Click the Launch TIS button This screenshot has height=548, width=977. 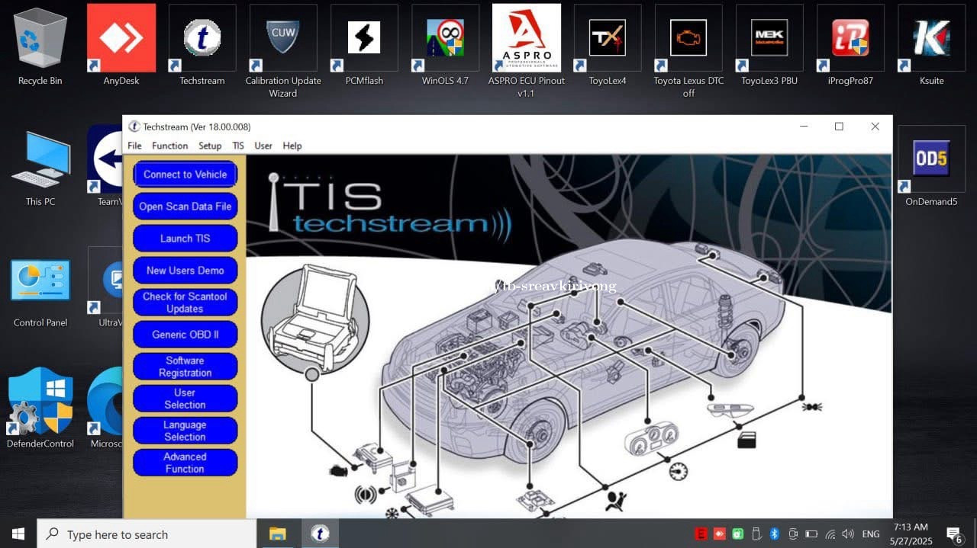click(185, 239)
